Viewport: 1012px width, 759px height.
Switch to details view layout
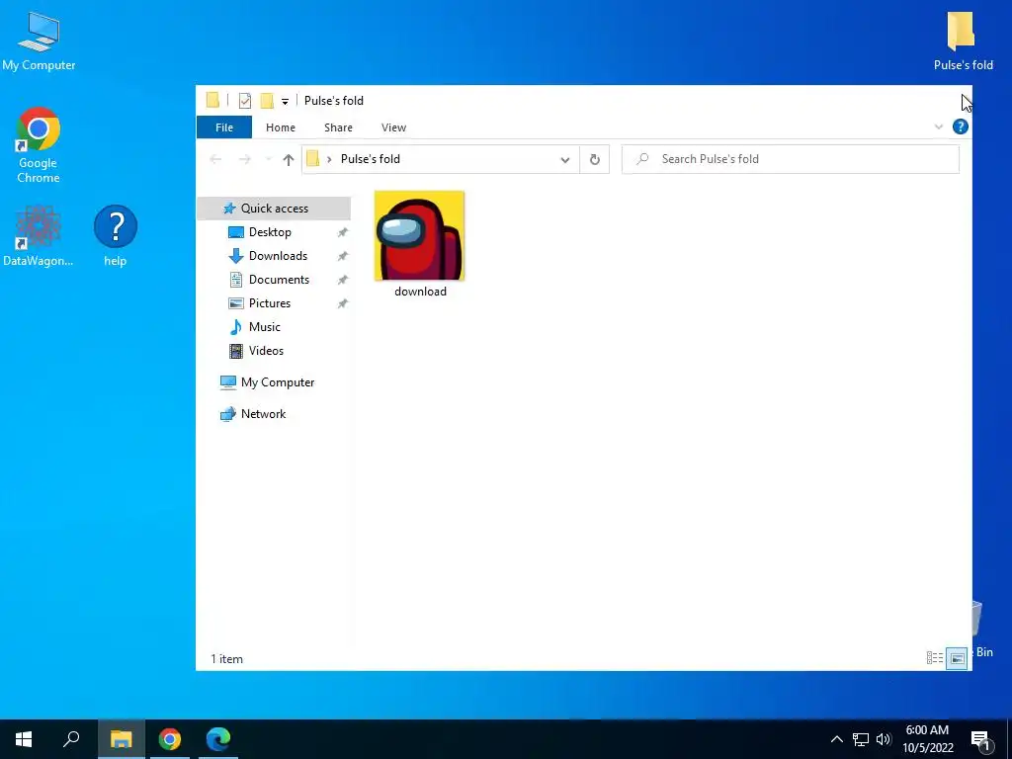(935, 658)
